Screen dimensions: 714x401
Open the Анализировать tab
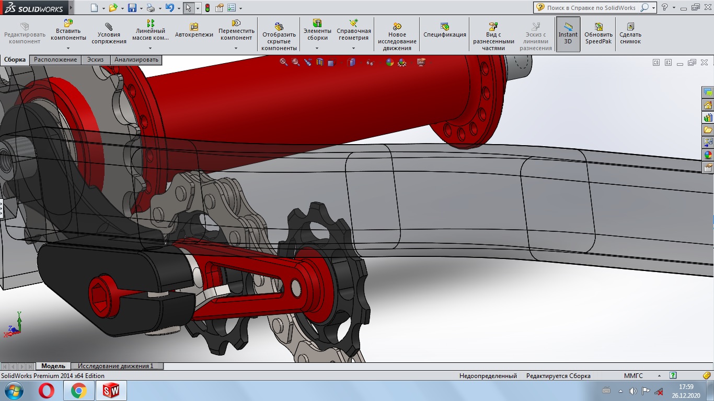136,60
